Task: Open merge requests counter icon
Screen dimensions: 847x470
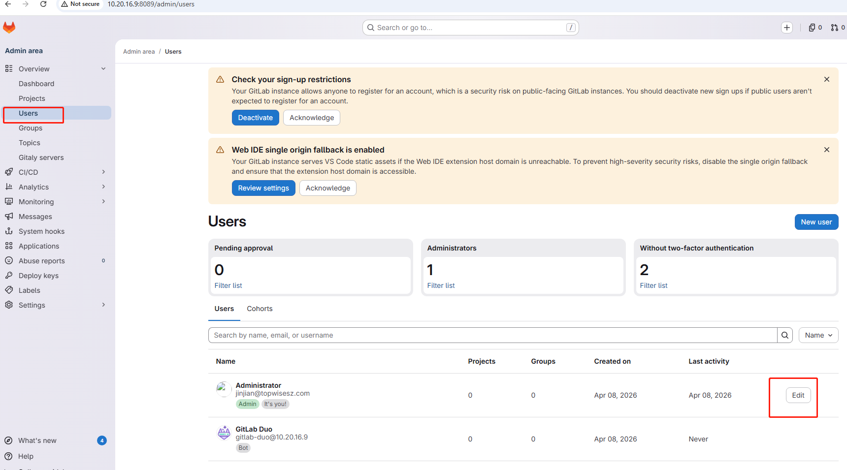Action: coord(838,28)
